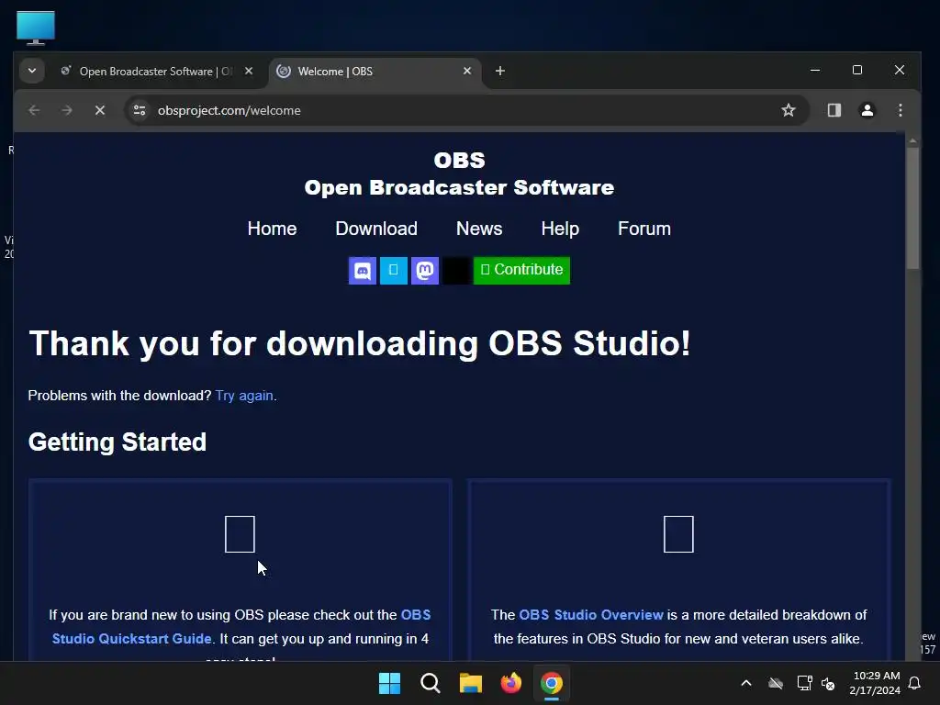The image size is (940, 705).
Task: Click the Studio Overview card icon
Action: (x=678, y=533)
